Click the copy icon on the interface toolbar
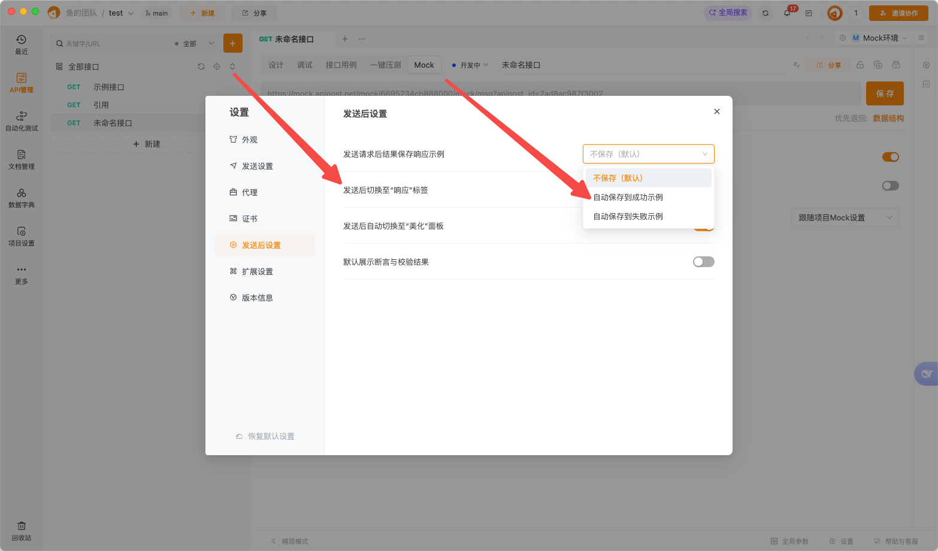 click(x=878, y=65)
